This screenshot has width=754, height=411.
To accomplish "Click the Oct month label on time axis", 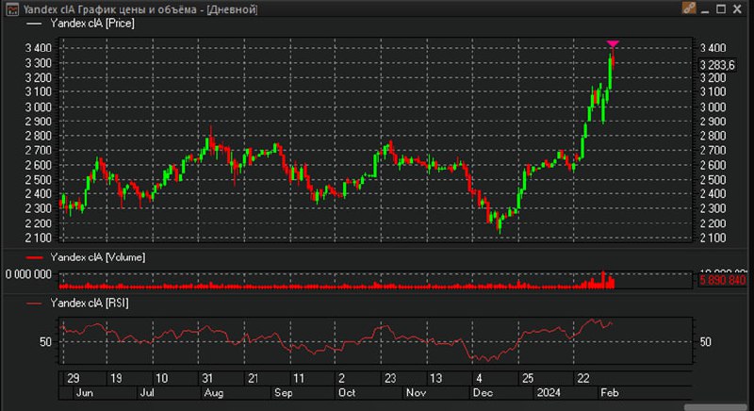I will pos(347,393).
